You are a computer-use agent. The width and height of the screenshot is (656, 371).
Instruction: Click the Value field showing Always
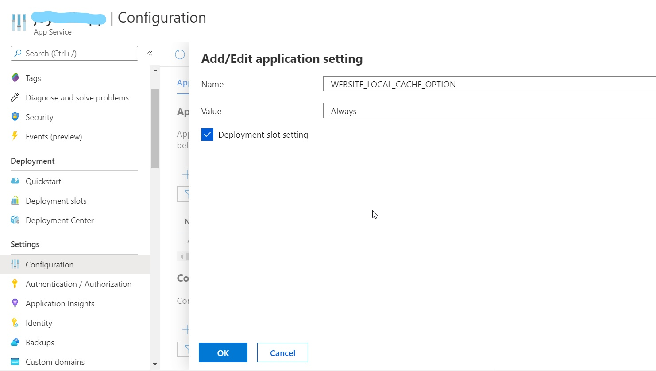[443, 111]
